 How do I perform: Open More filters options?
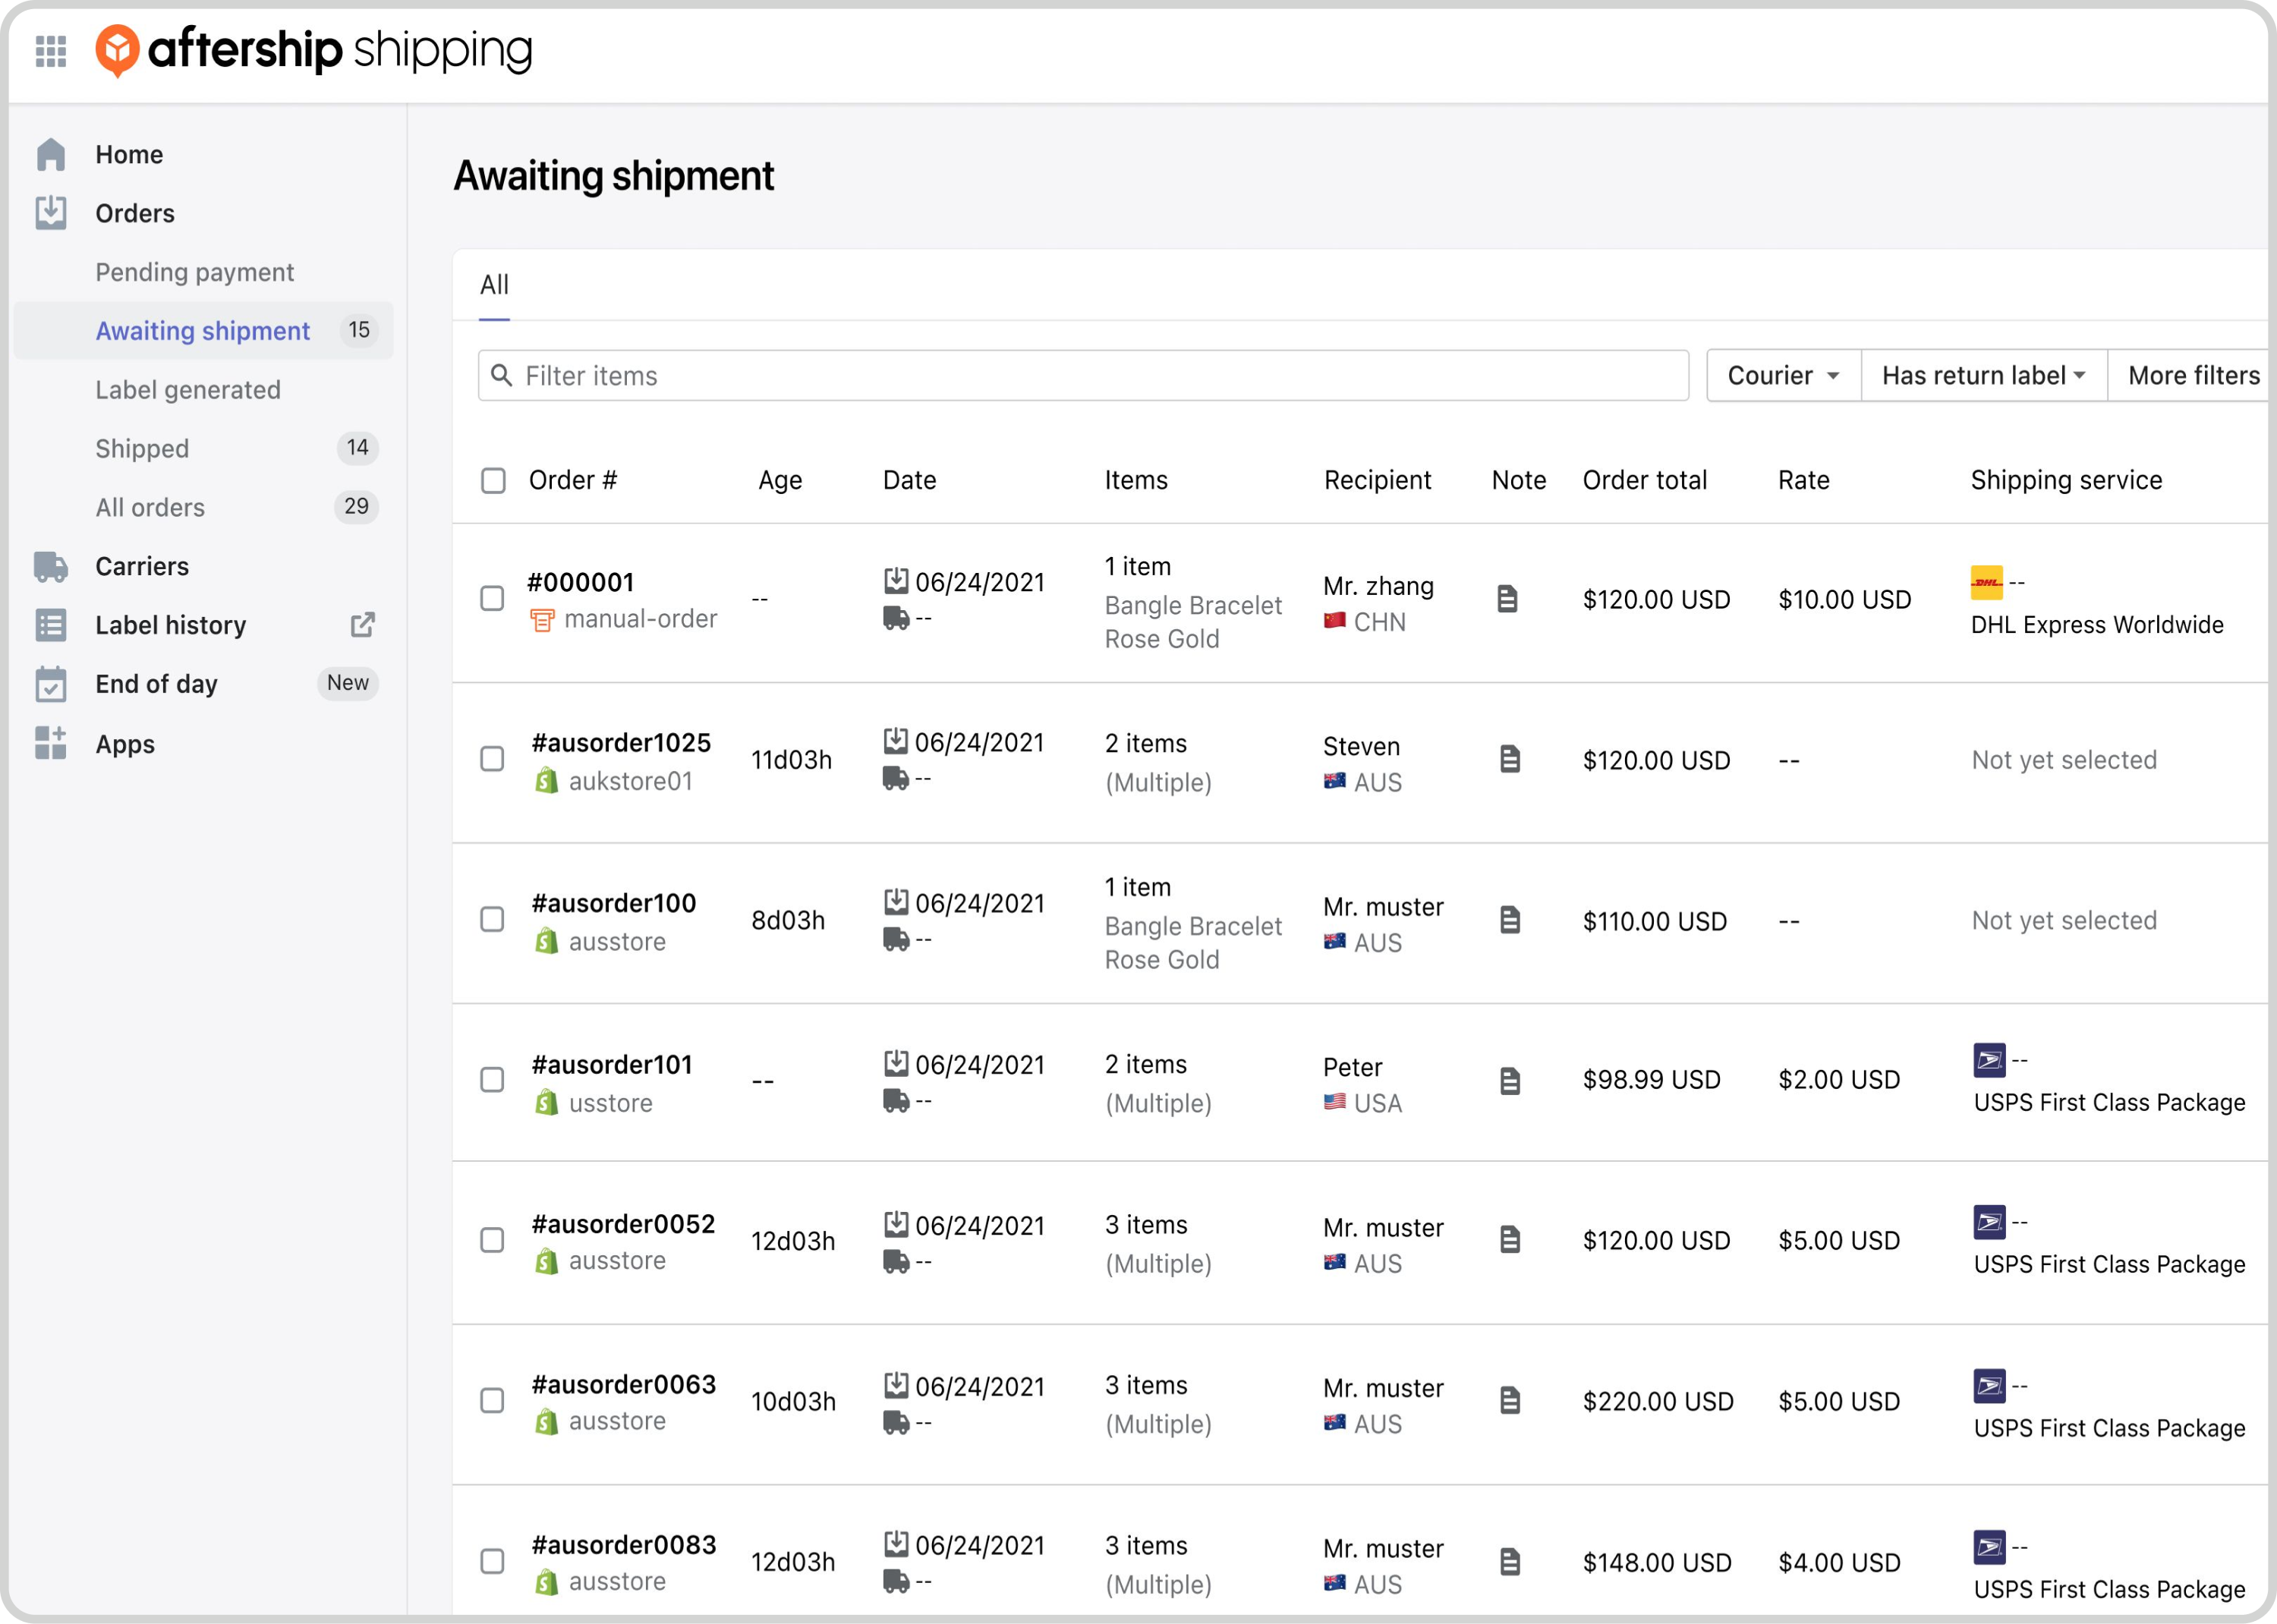(2192, 376)
